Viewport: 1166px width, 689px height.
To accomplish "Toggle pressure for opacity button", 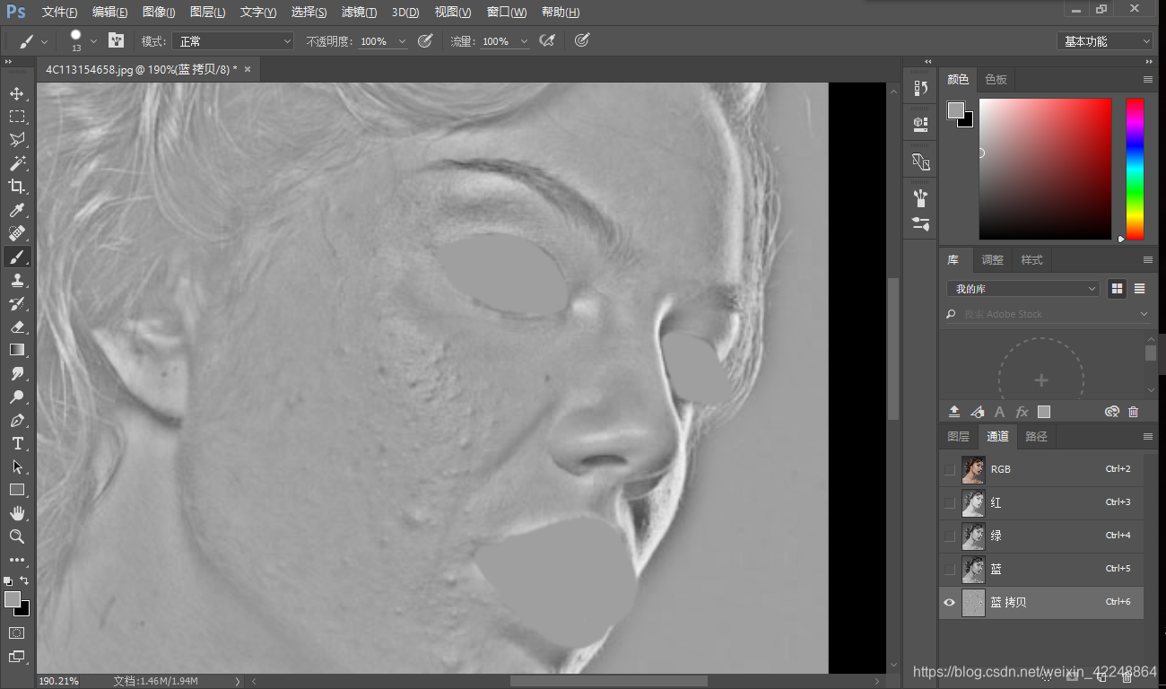I will 425,40.
